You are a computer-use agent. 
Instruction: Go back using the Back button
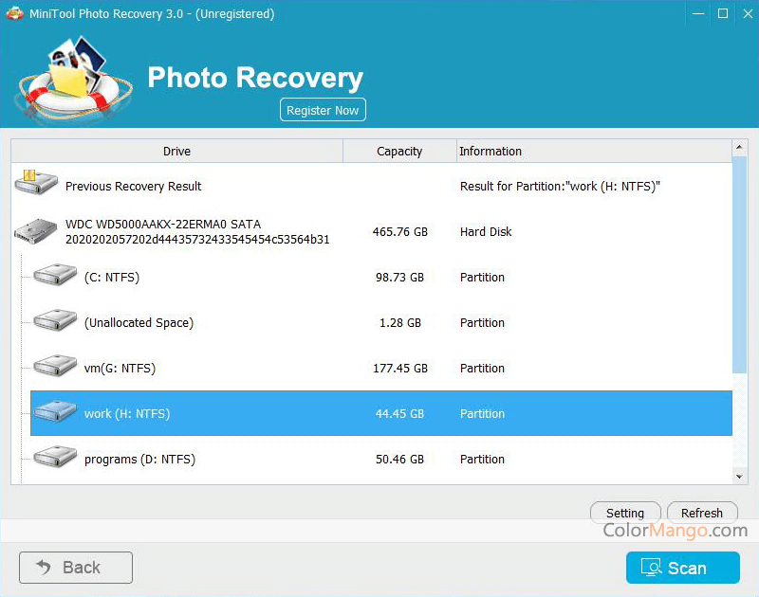(x=75, y=567)
